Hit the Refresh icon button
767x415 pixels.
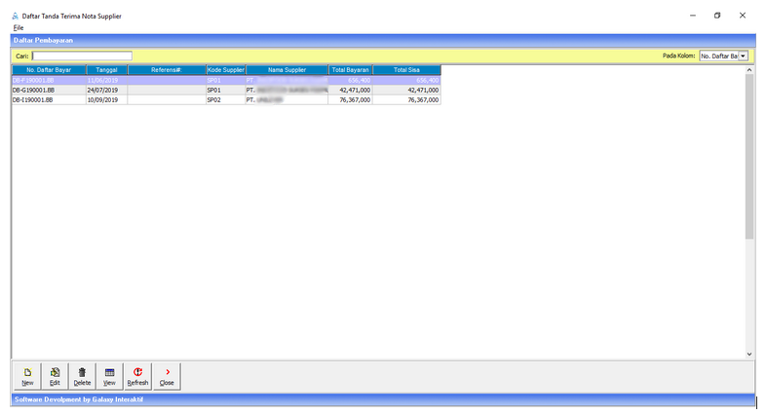137,372
